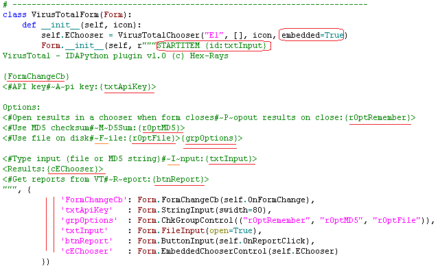Select the 'def __init__(self, icon):' line
The width and height of the screenshot is (438, 277).
[x=82, y=25]
